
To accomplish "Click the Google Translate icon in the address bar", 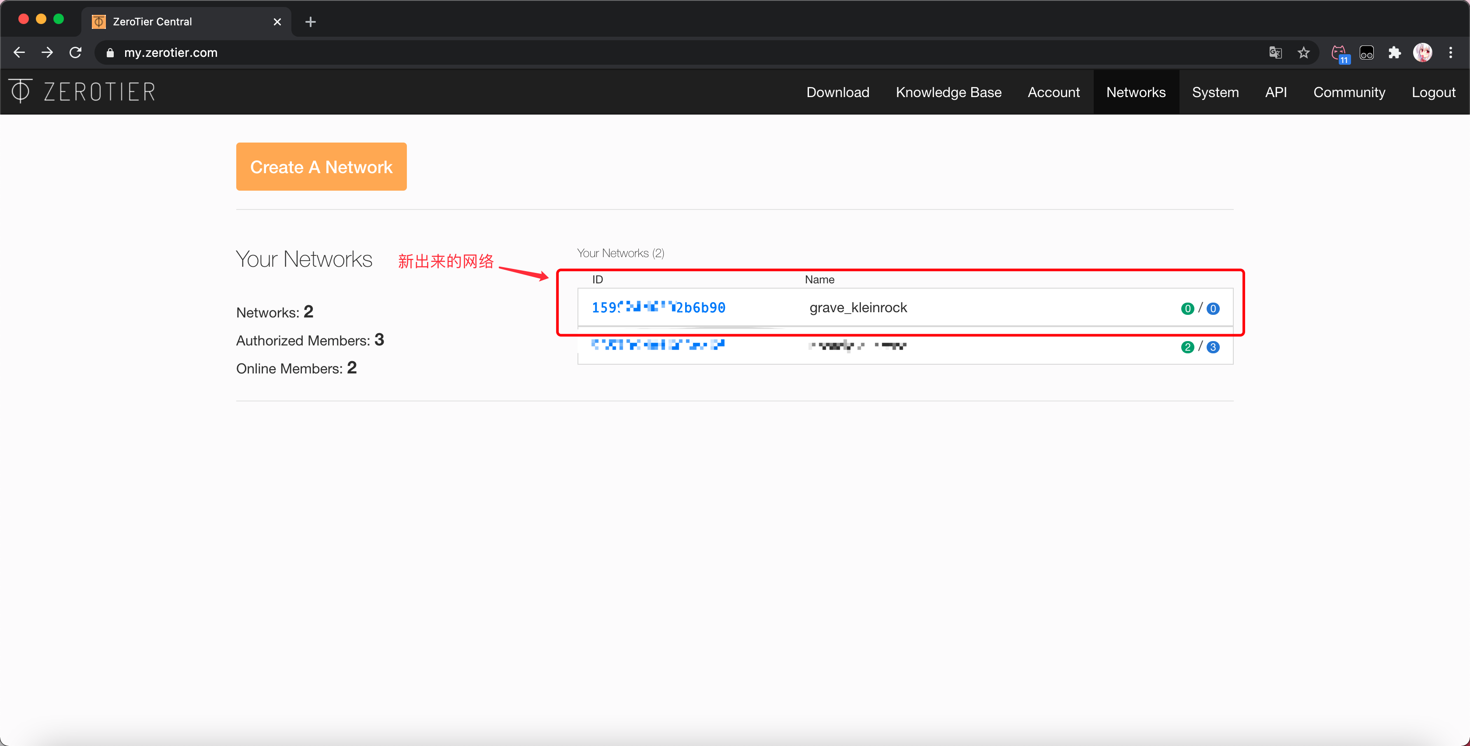I will tap(1275, 52).
